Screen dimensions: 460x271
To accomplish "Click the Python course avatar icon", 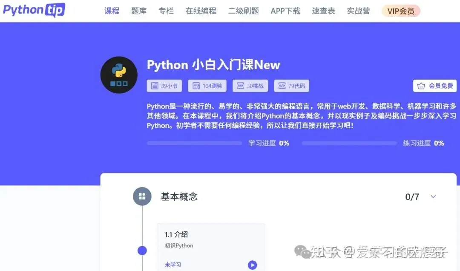I will pyautogui.click(x=119, y=75).
